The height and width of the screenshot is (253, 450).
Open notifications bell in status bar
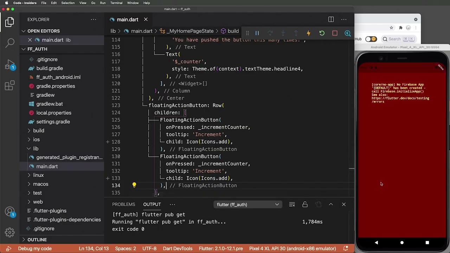(346, 248)
